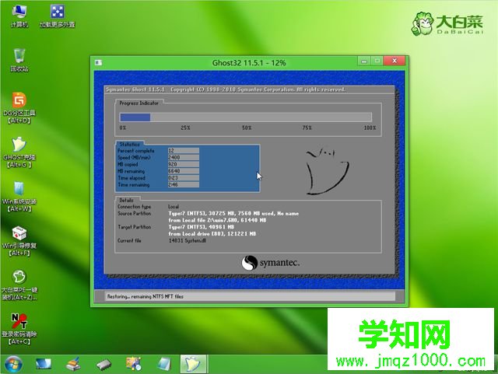
Task: Launch Win boot repair (Alt+F) icon
Action: coord(19,241)
